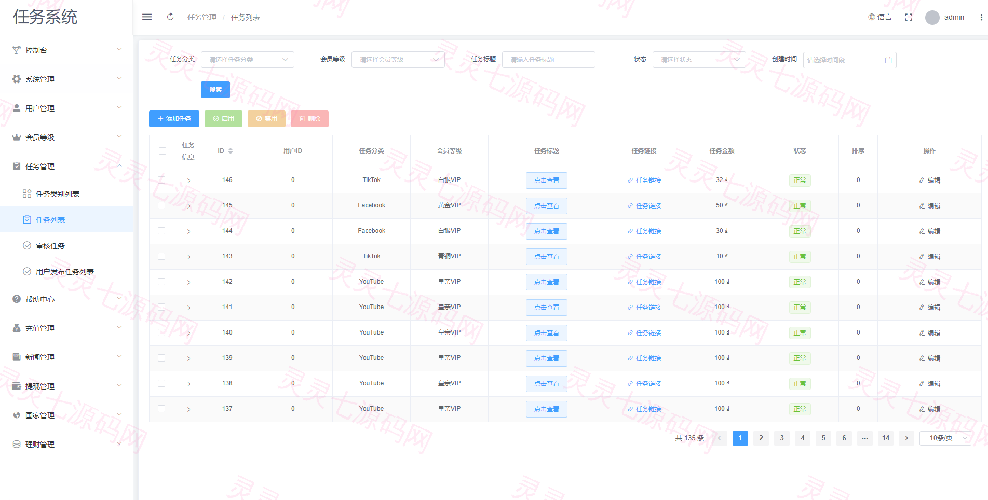Click the blue 搜索 search button
Image resolution: width=988 pixels, height=500 pixels.
(215, 90)
